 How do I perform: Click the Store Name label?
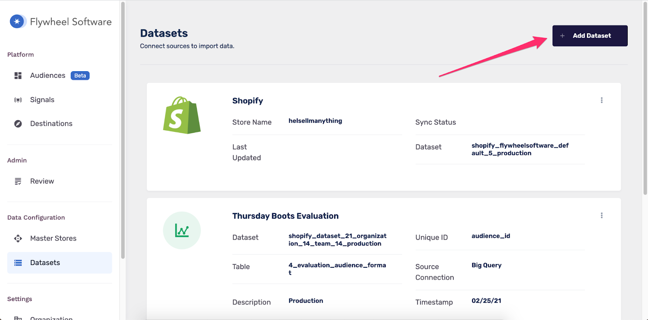[252, 122]
